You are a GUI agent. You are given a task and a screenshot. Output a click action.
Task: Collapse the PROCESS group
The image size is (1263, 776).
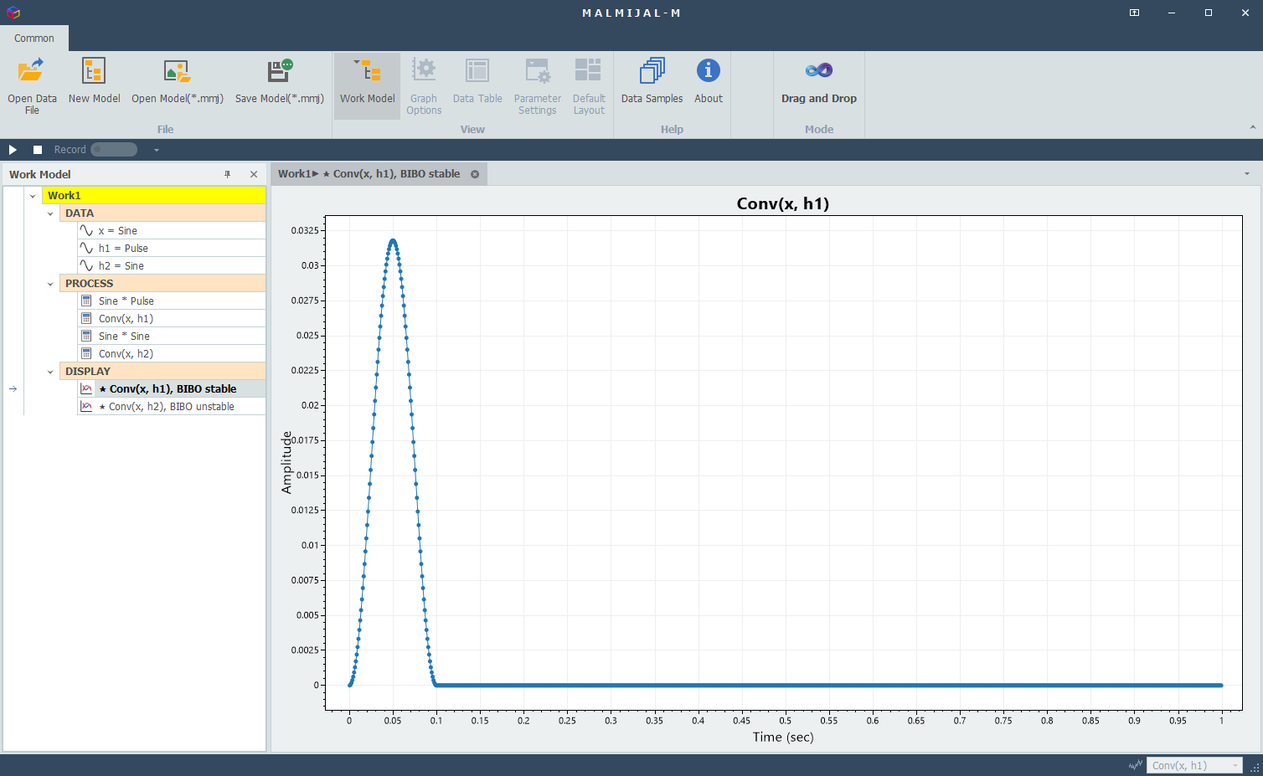point(50,284)
